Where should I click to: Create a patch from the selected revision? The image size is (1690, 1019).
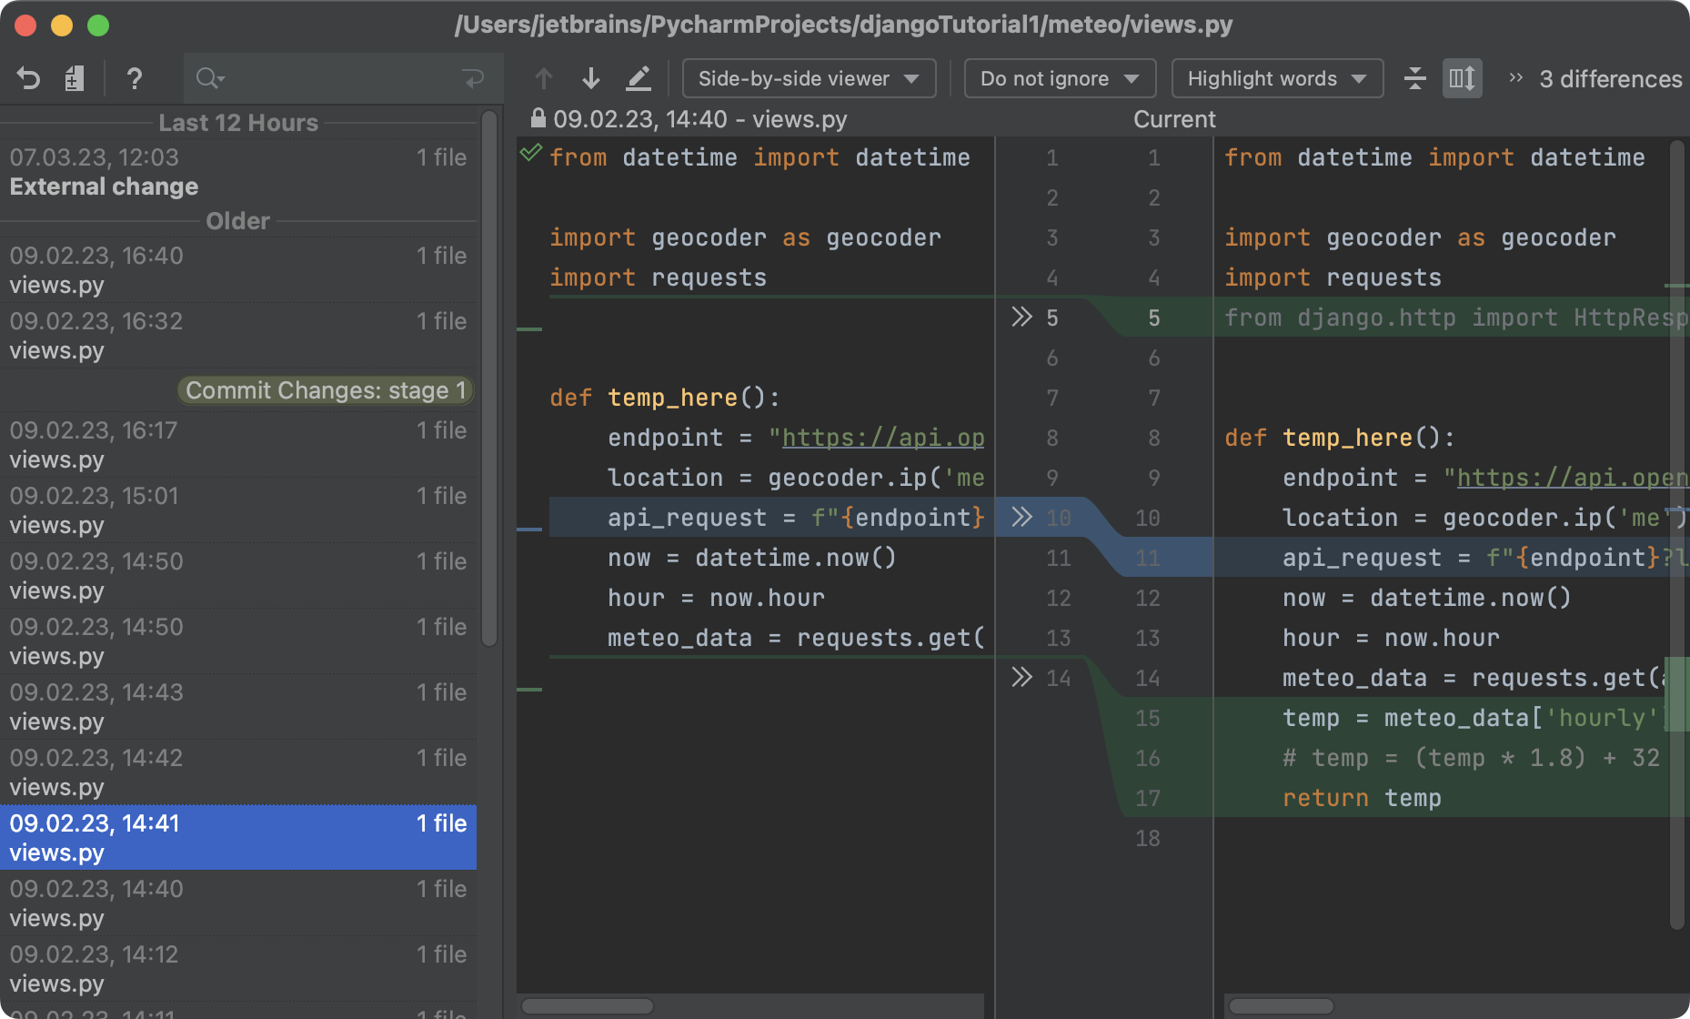pos(75,78)
